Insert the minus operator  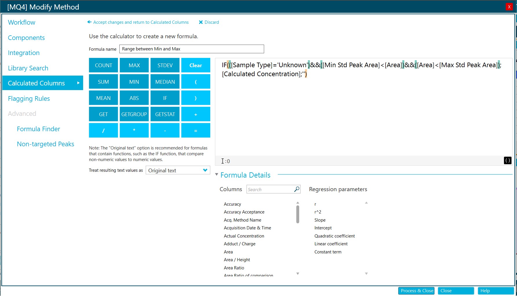coord(165,130)
